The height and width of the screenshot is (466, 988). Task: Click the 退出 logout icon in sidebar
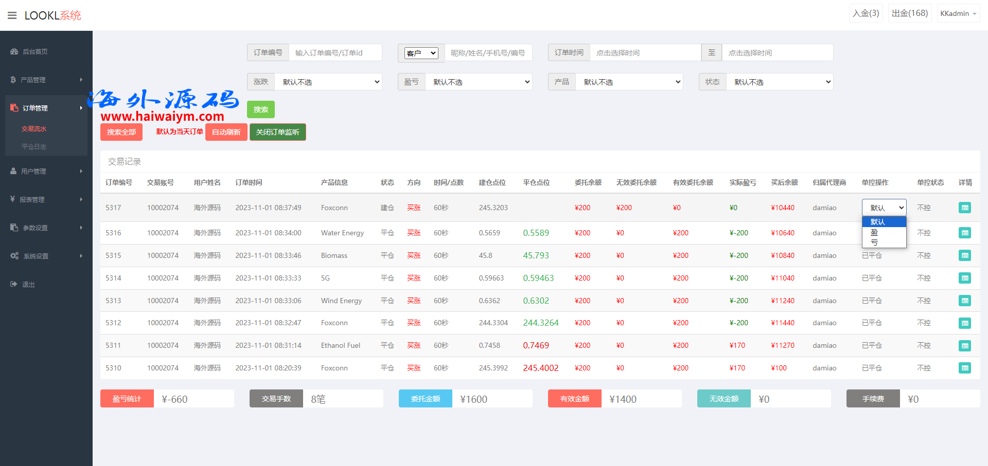pyautogui.click(x=14, y=284)
